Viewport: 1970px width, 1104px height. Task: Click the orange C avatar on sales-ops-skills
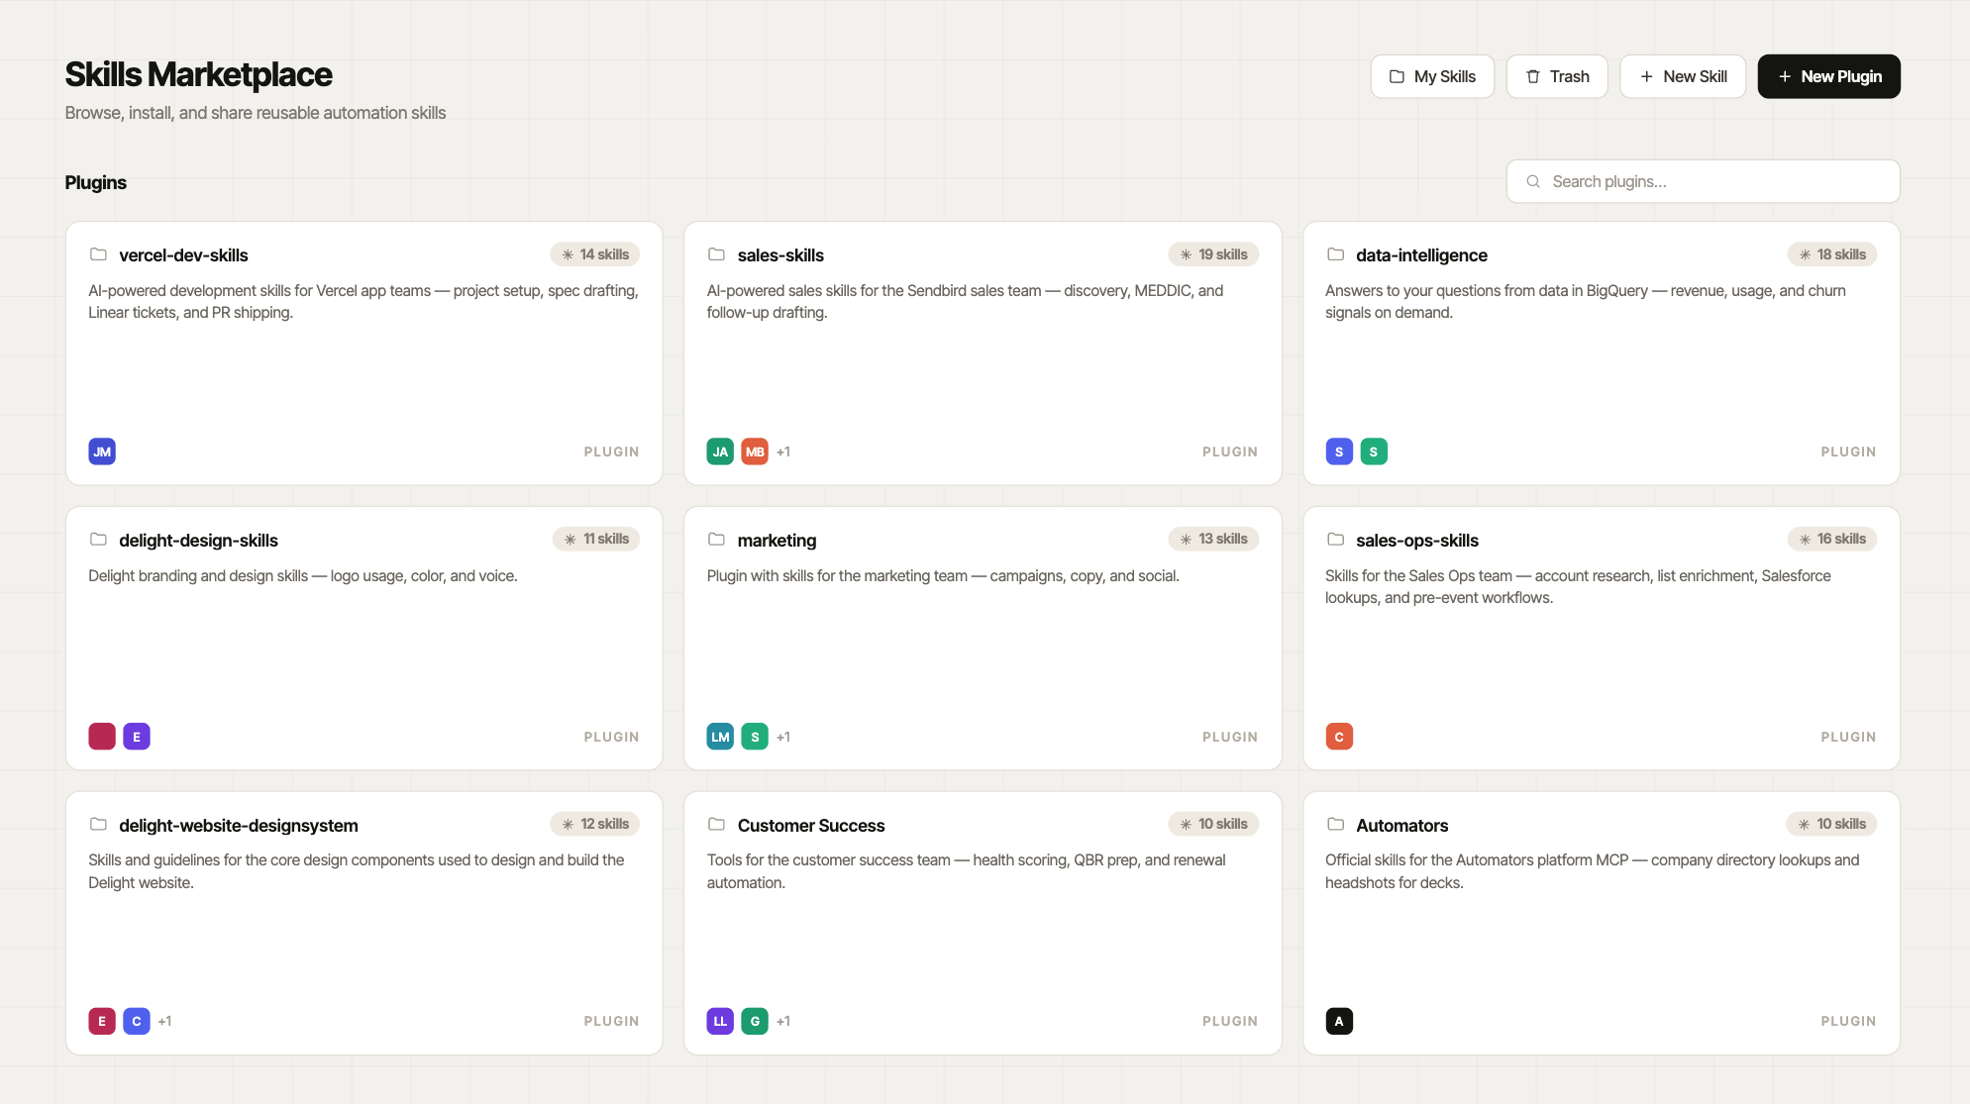tap(1339, 737)
